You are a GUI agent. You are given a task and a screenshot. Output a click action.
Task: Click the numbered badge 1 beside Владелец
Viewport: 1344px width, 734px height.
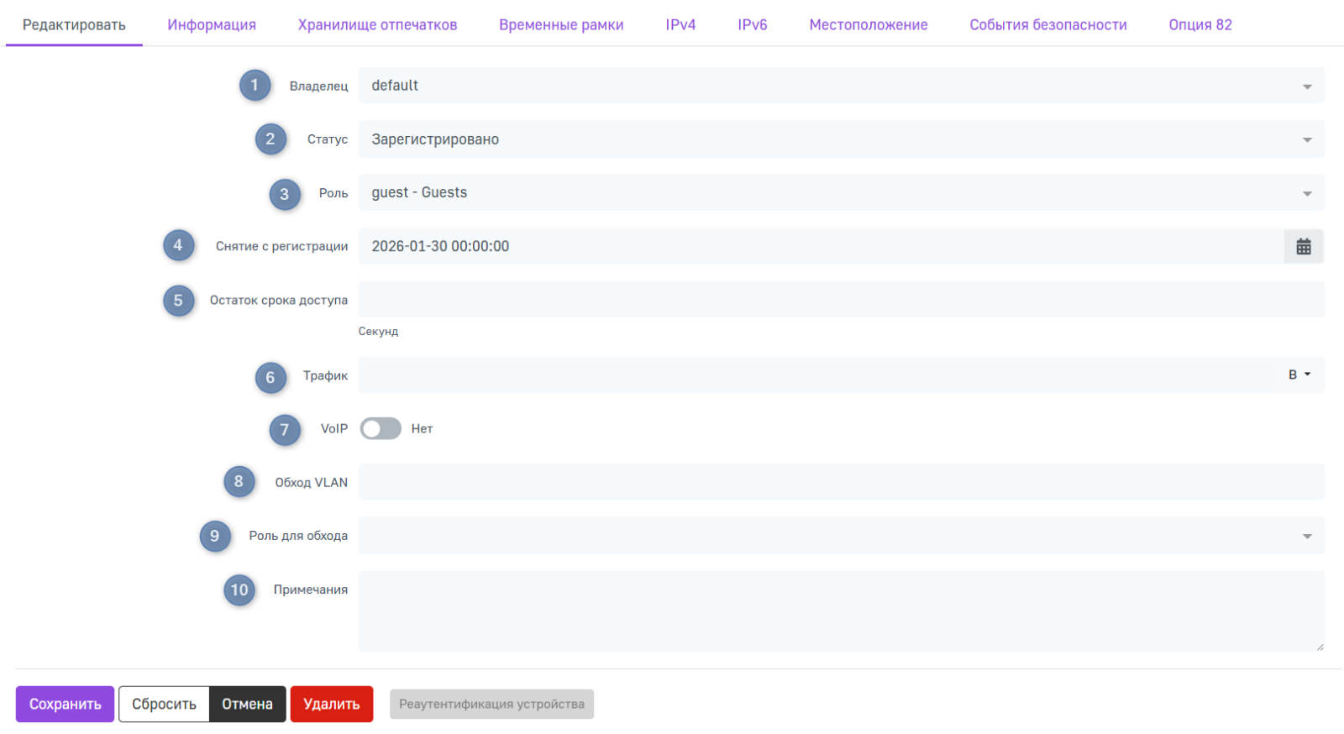click(255, 86)
